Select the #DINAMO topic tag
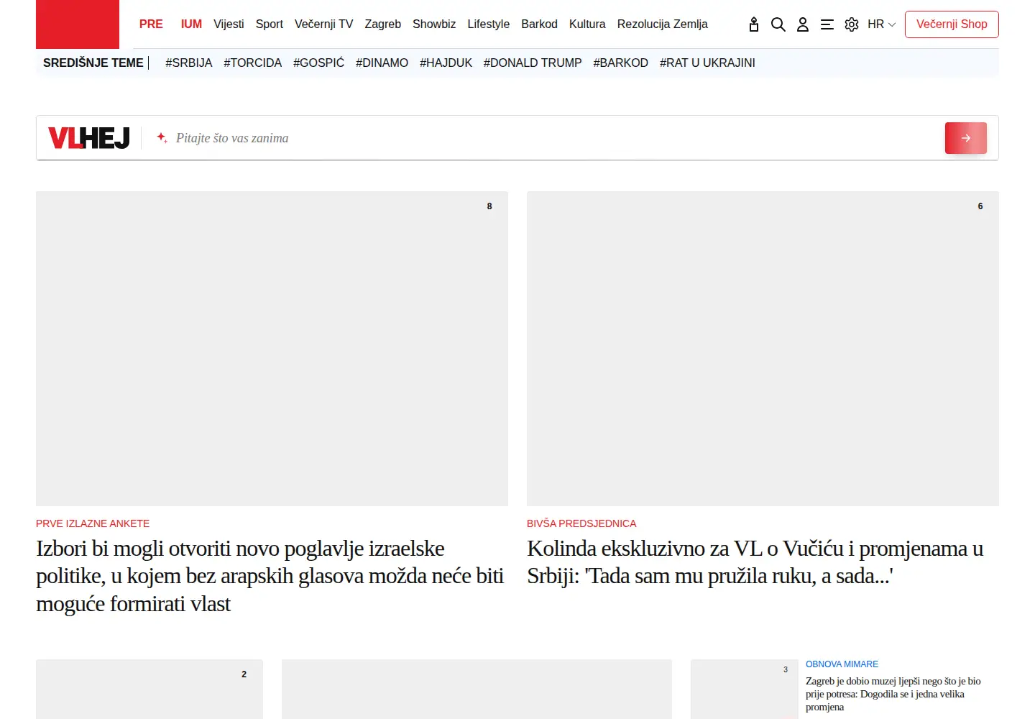 point(382,63)
